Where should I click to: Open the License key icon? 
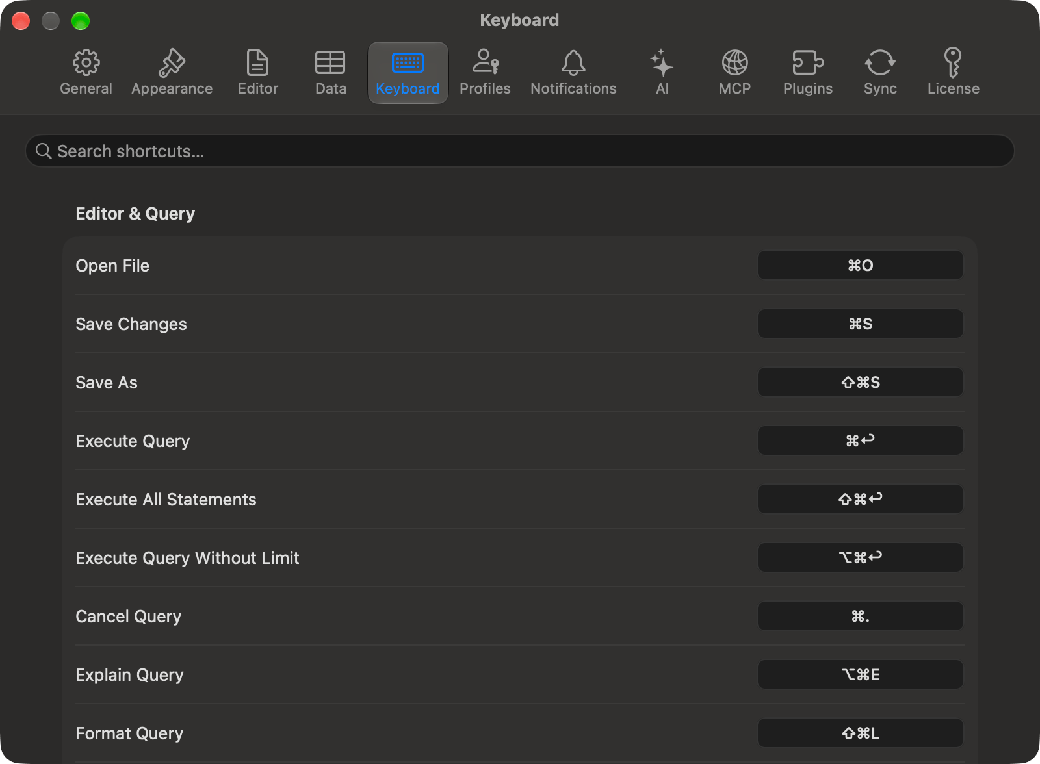[953, 63]
